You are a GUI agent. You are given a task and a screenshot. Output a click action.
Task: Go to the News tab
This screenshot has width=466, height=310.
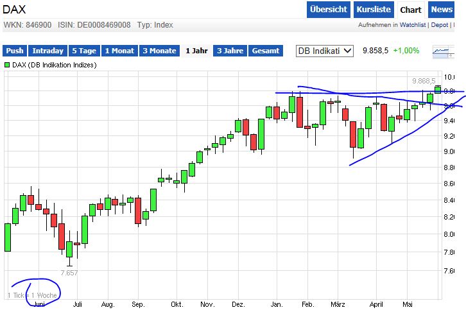442,10
